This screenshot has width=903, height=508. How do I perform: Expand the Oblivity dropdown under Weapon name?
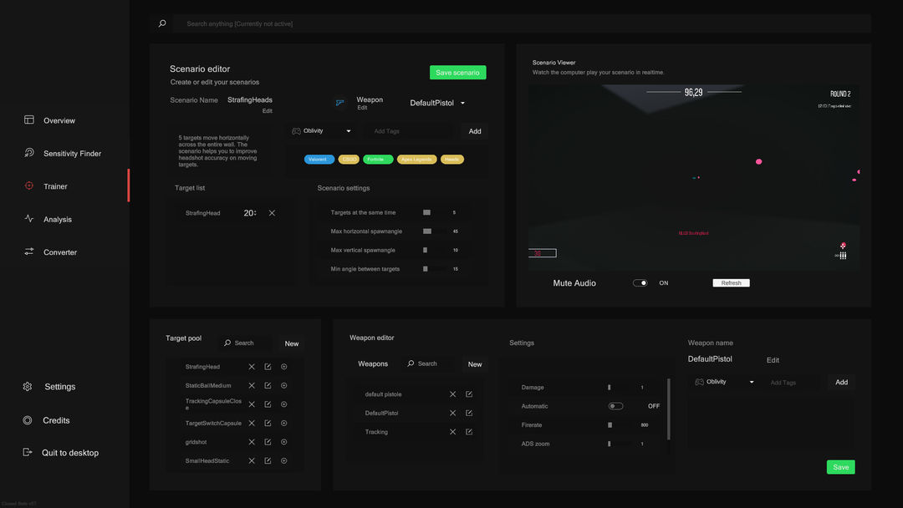pyautogui.click(x=752, y=382)
